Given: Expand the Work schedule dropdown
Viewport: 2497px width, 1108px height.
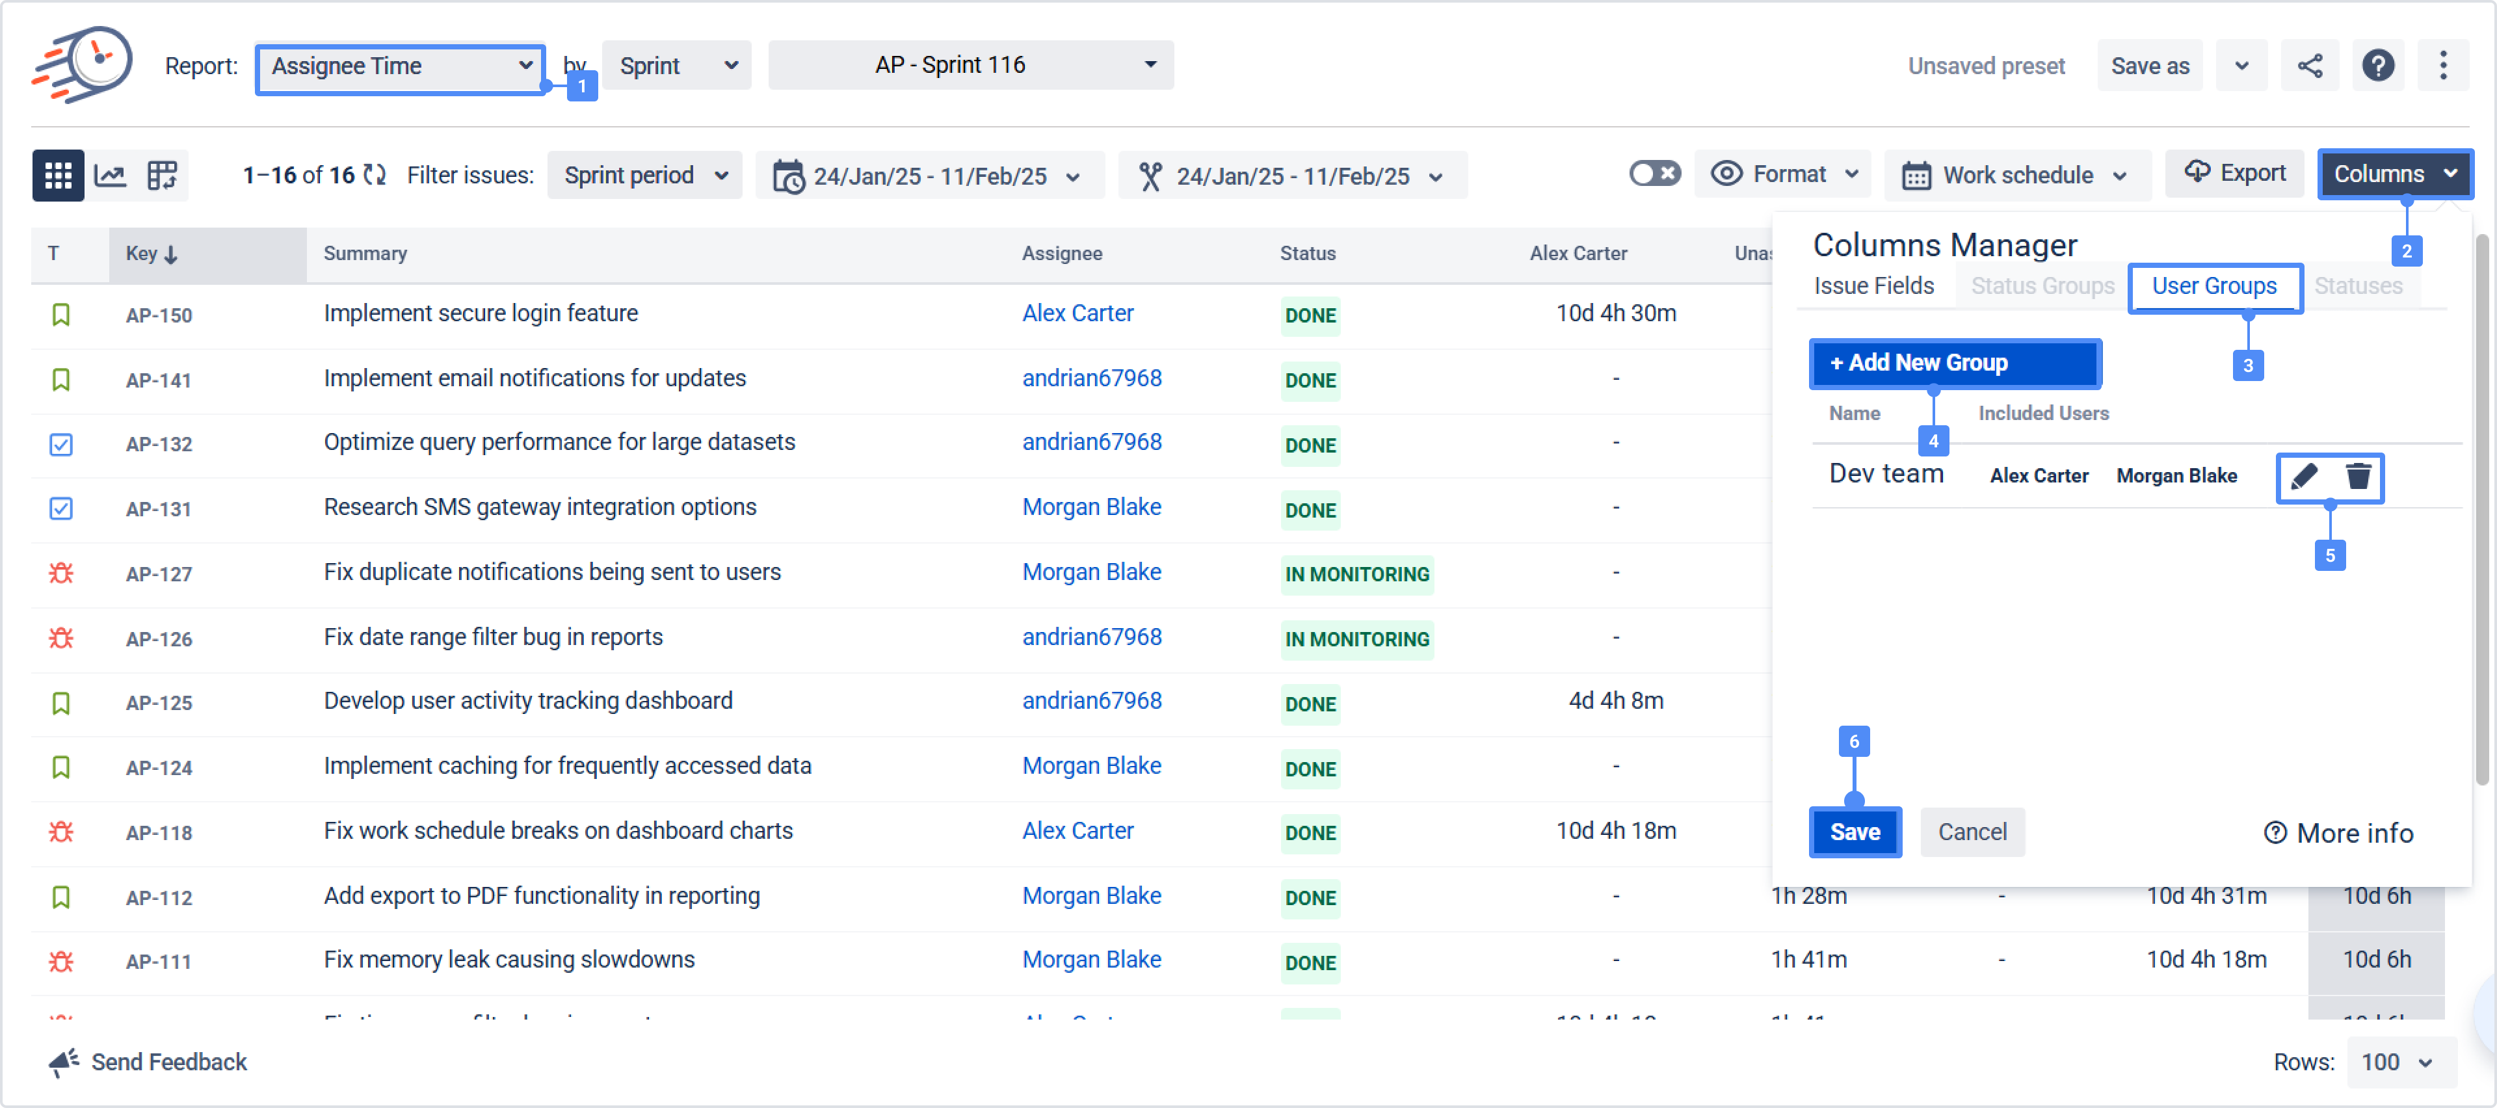Looking at the screenshot, I should point(2016,174).
